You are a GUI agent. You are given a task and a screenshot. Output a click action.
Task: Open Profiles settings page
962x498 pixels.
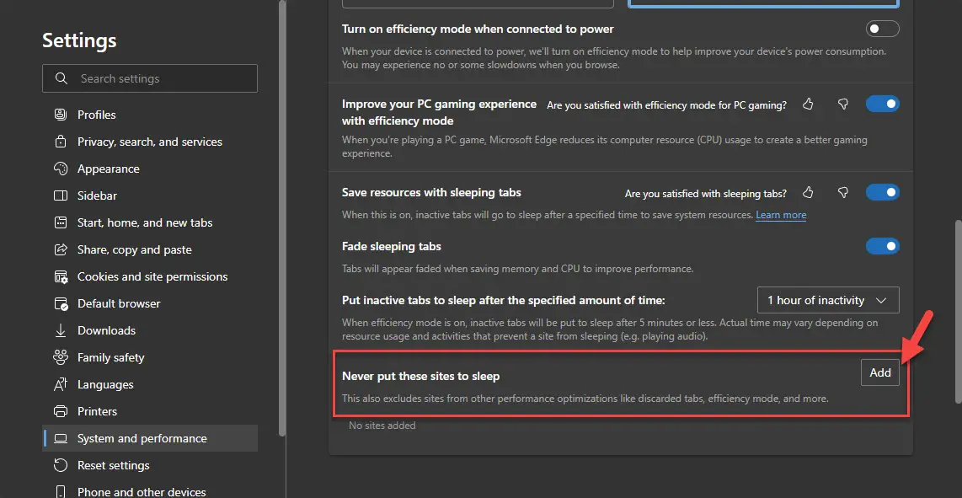click(150, 115)
